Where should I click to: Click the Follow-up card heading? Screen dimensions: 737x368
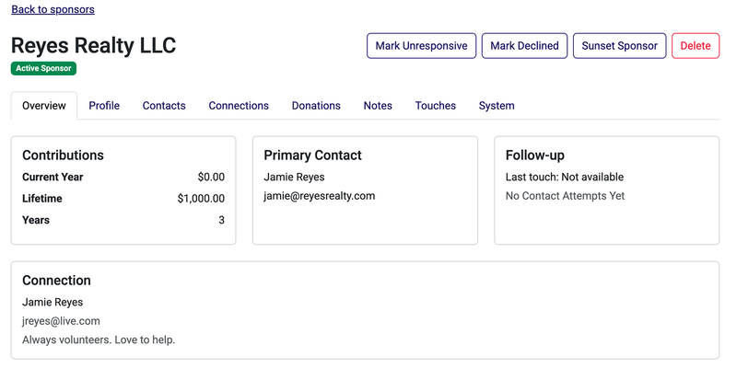point(535,155)
